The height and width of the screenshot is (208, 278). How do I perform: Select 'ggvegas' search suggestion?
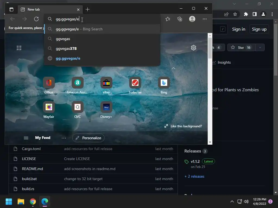[102, 39]
